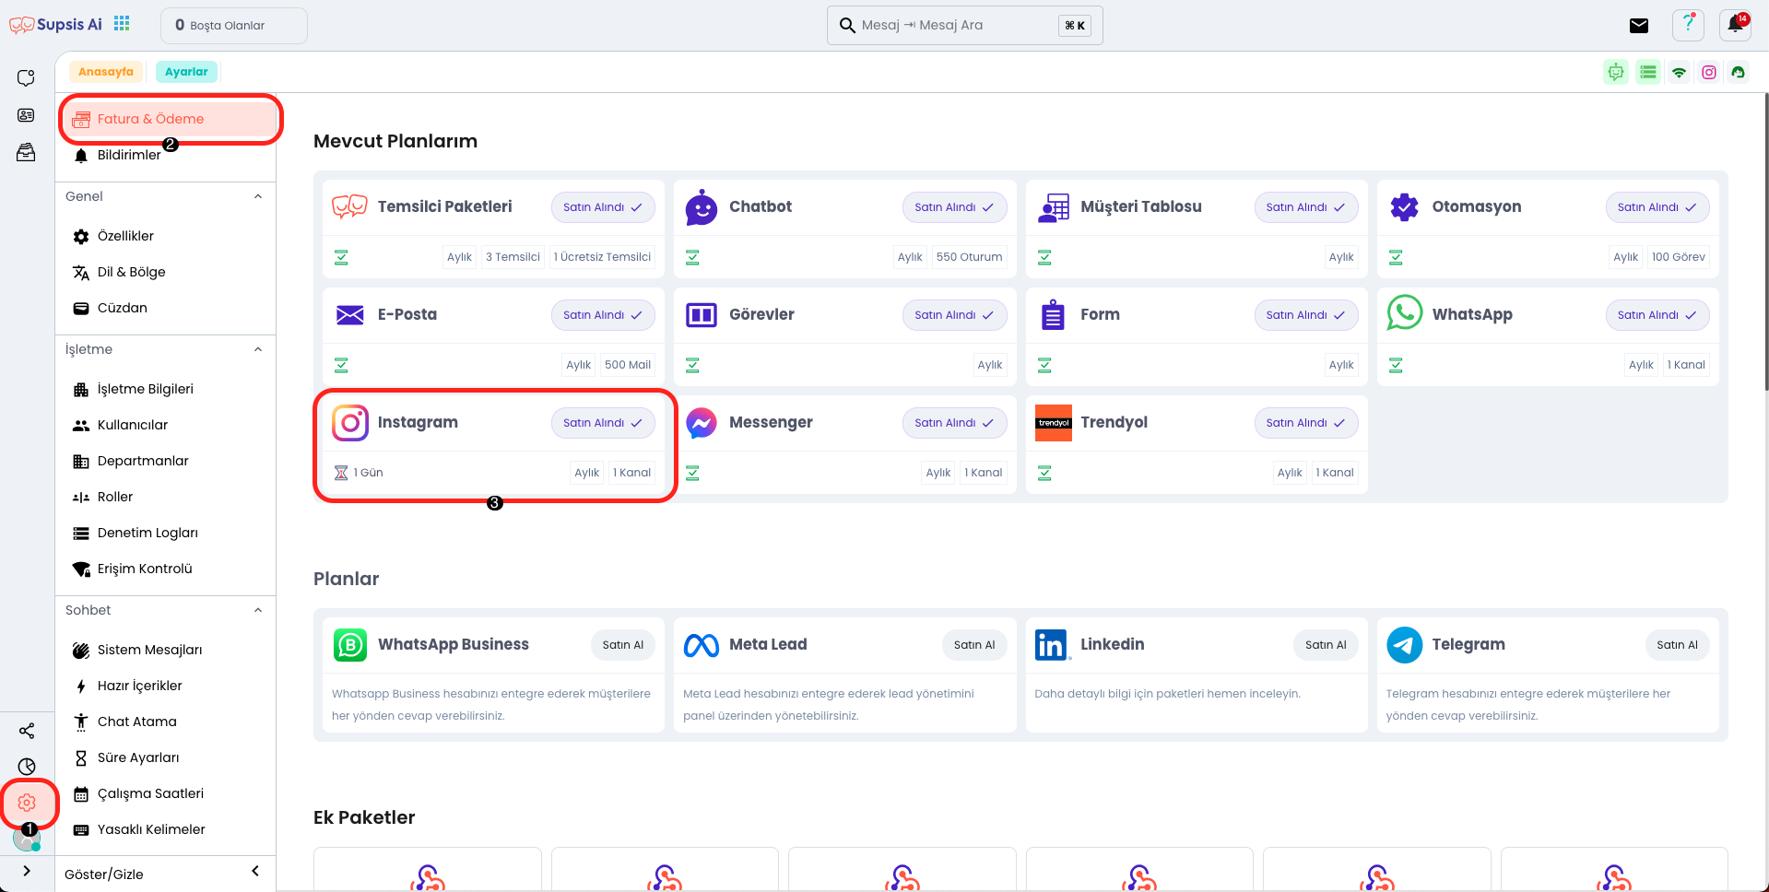Open the mail envelope icon in top bar
The image size is (1769, 892).
[1639, 26]
